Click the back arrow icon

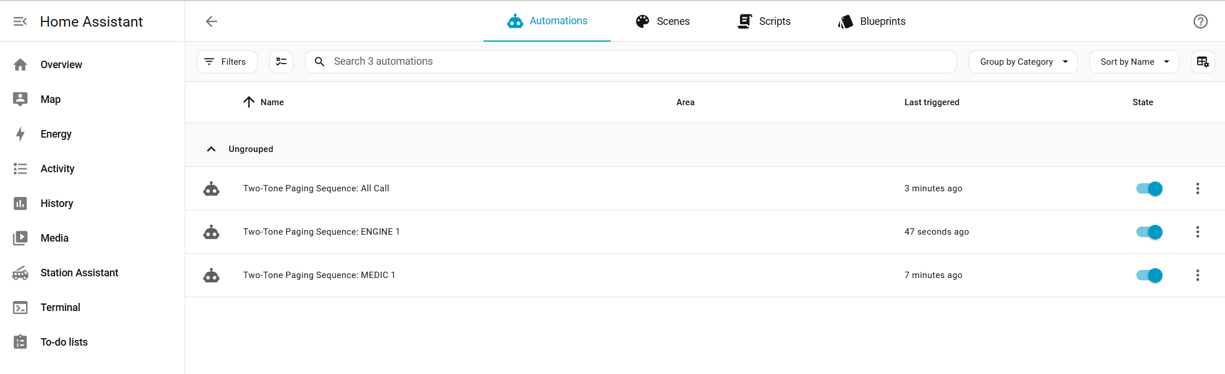pyautogui.click(x=211, y=21)
